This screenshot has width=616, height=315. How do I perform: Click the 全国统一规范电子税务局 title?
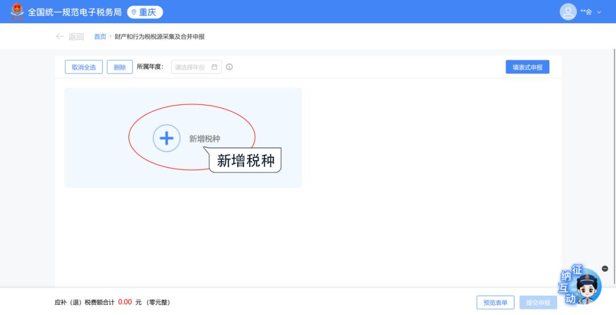pyautogui.click(x=75, y=12)
